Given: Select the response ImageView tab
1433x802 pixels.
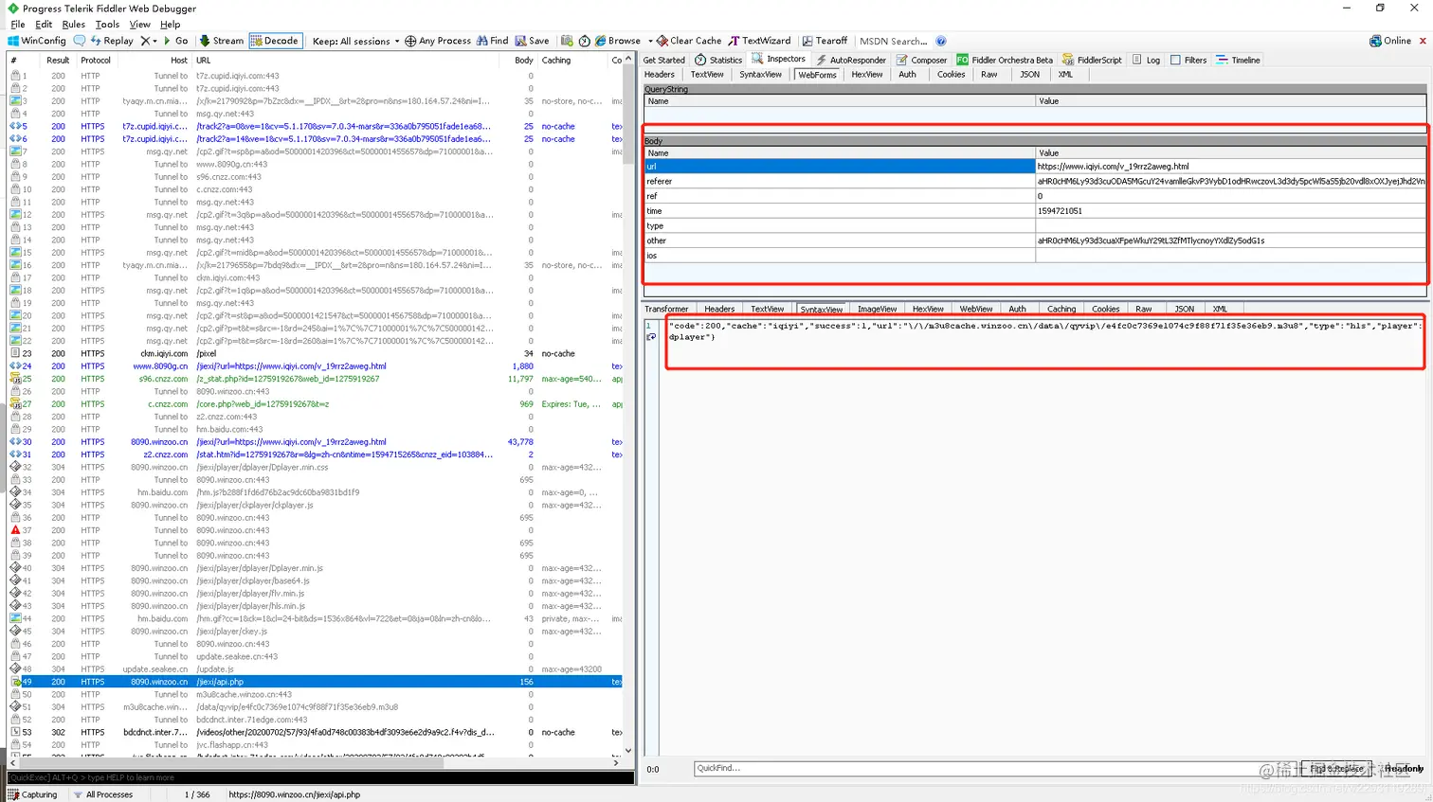Looking at the screenshot, I should (877, 309).
